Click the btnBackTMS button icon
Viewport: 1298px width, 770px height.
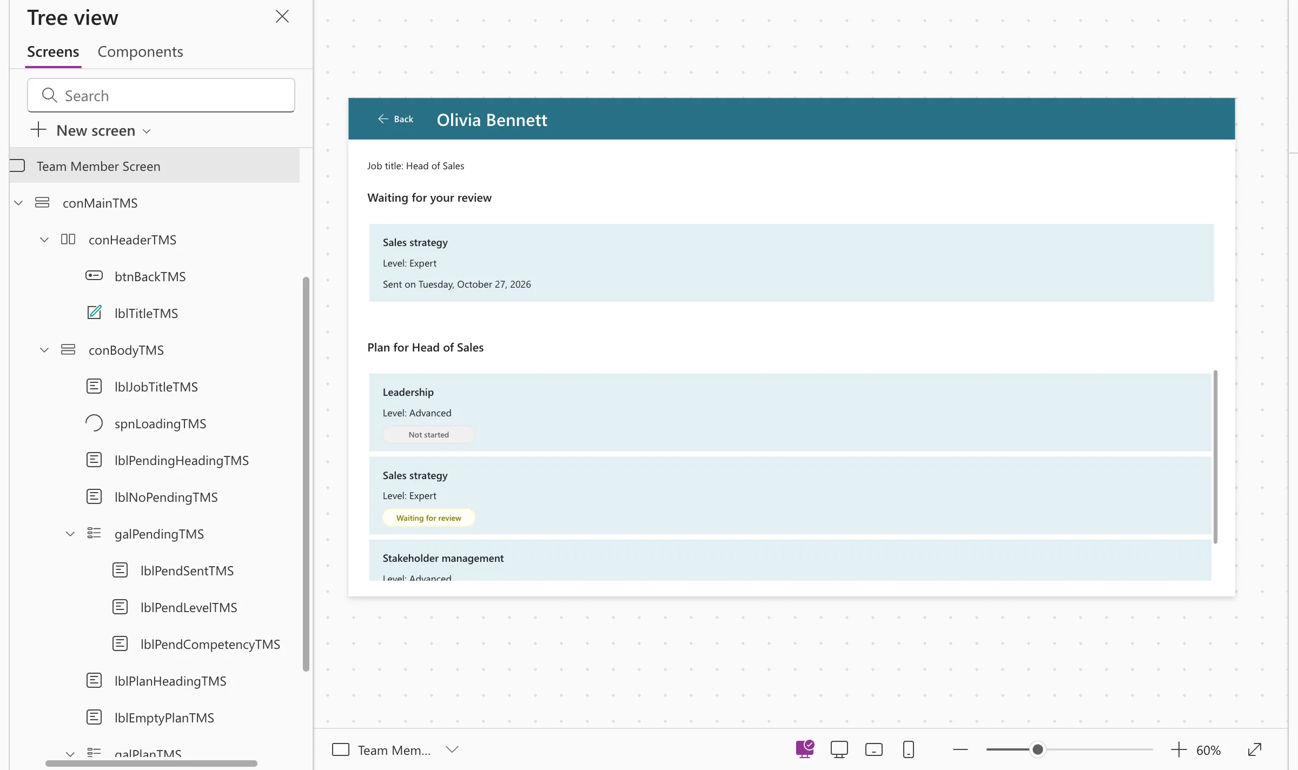pos(94,276)
